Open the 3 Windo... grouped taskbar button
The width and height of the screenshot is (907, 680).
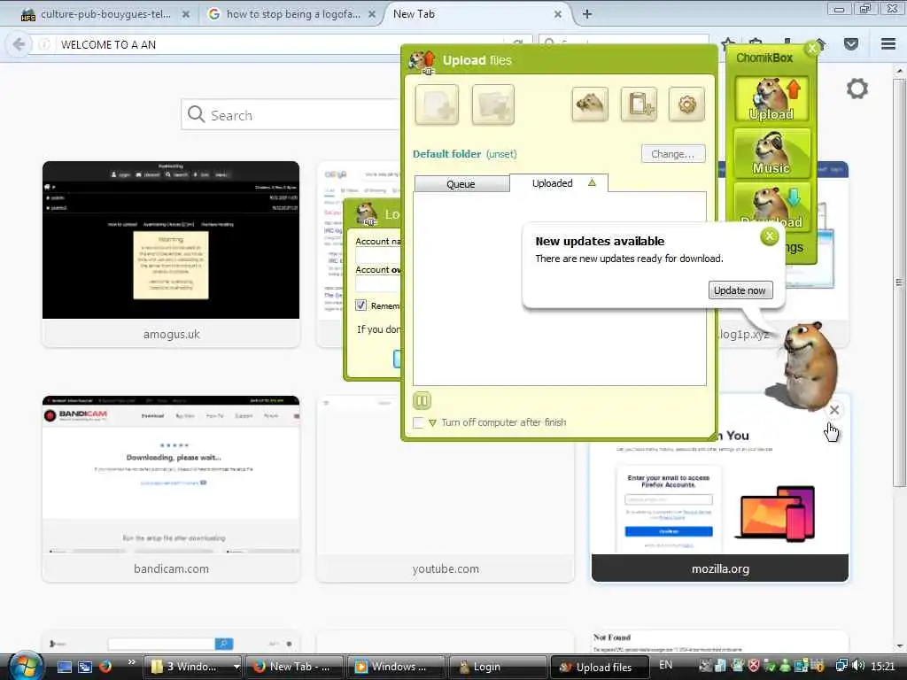192,667
